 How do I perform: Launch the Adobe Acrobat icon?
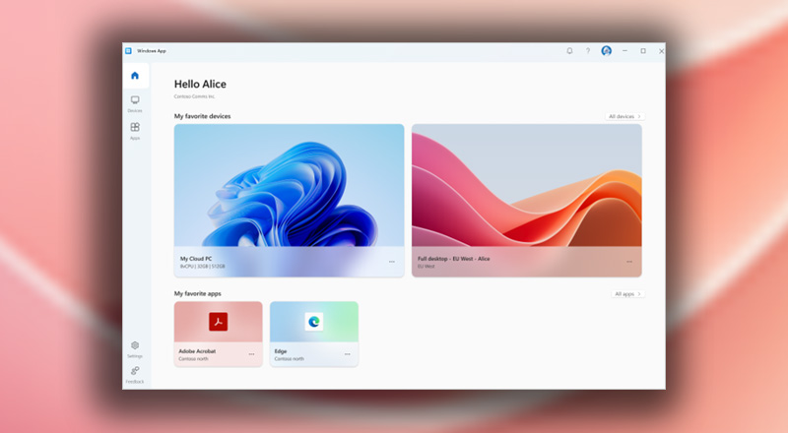[x=218, y=322]
